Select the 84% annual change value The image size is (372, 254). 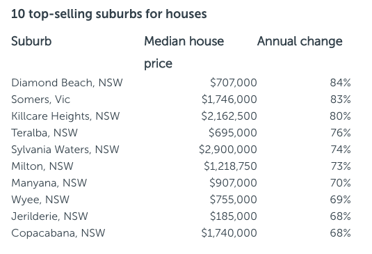click(341, 83)
